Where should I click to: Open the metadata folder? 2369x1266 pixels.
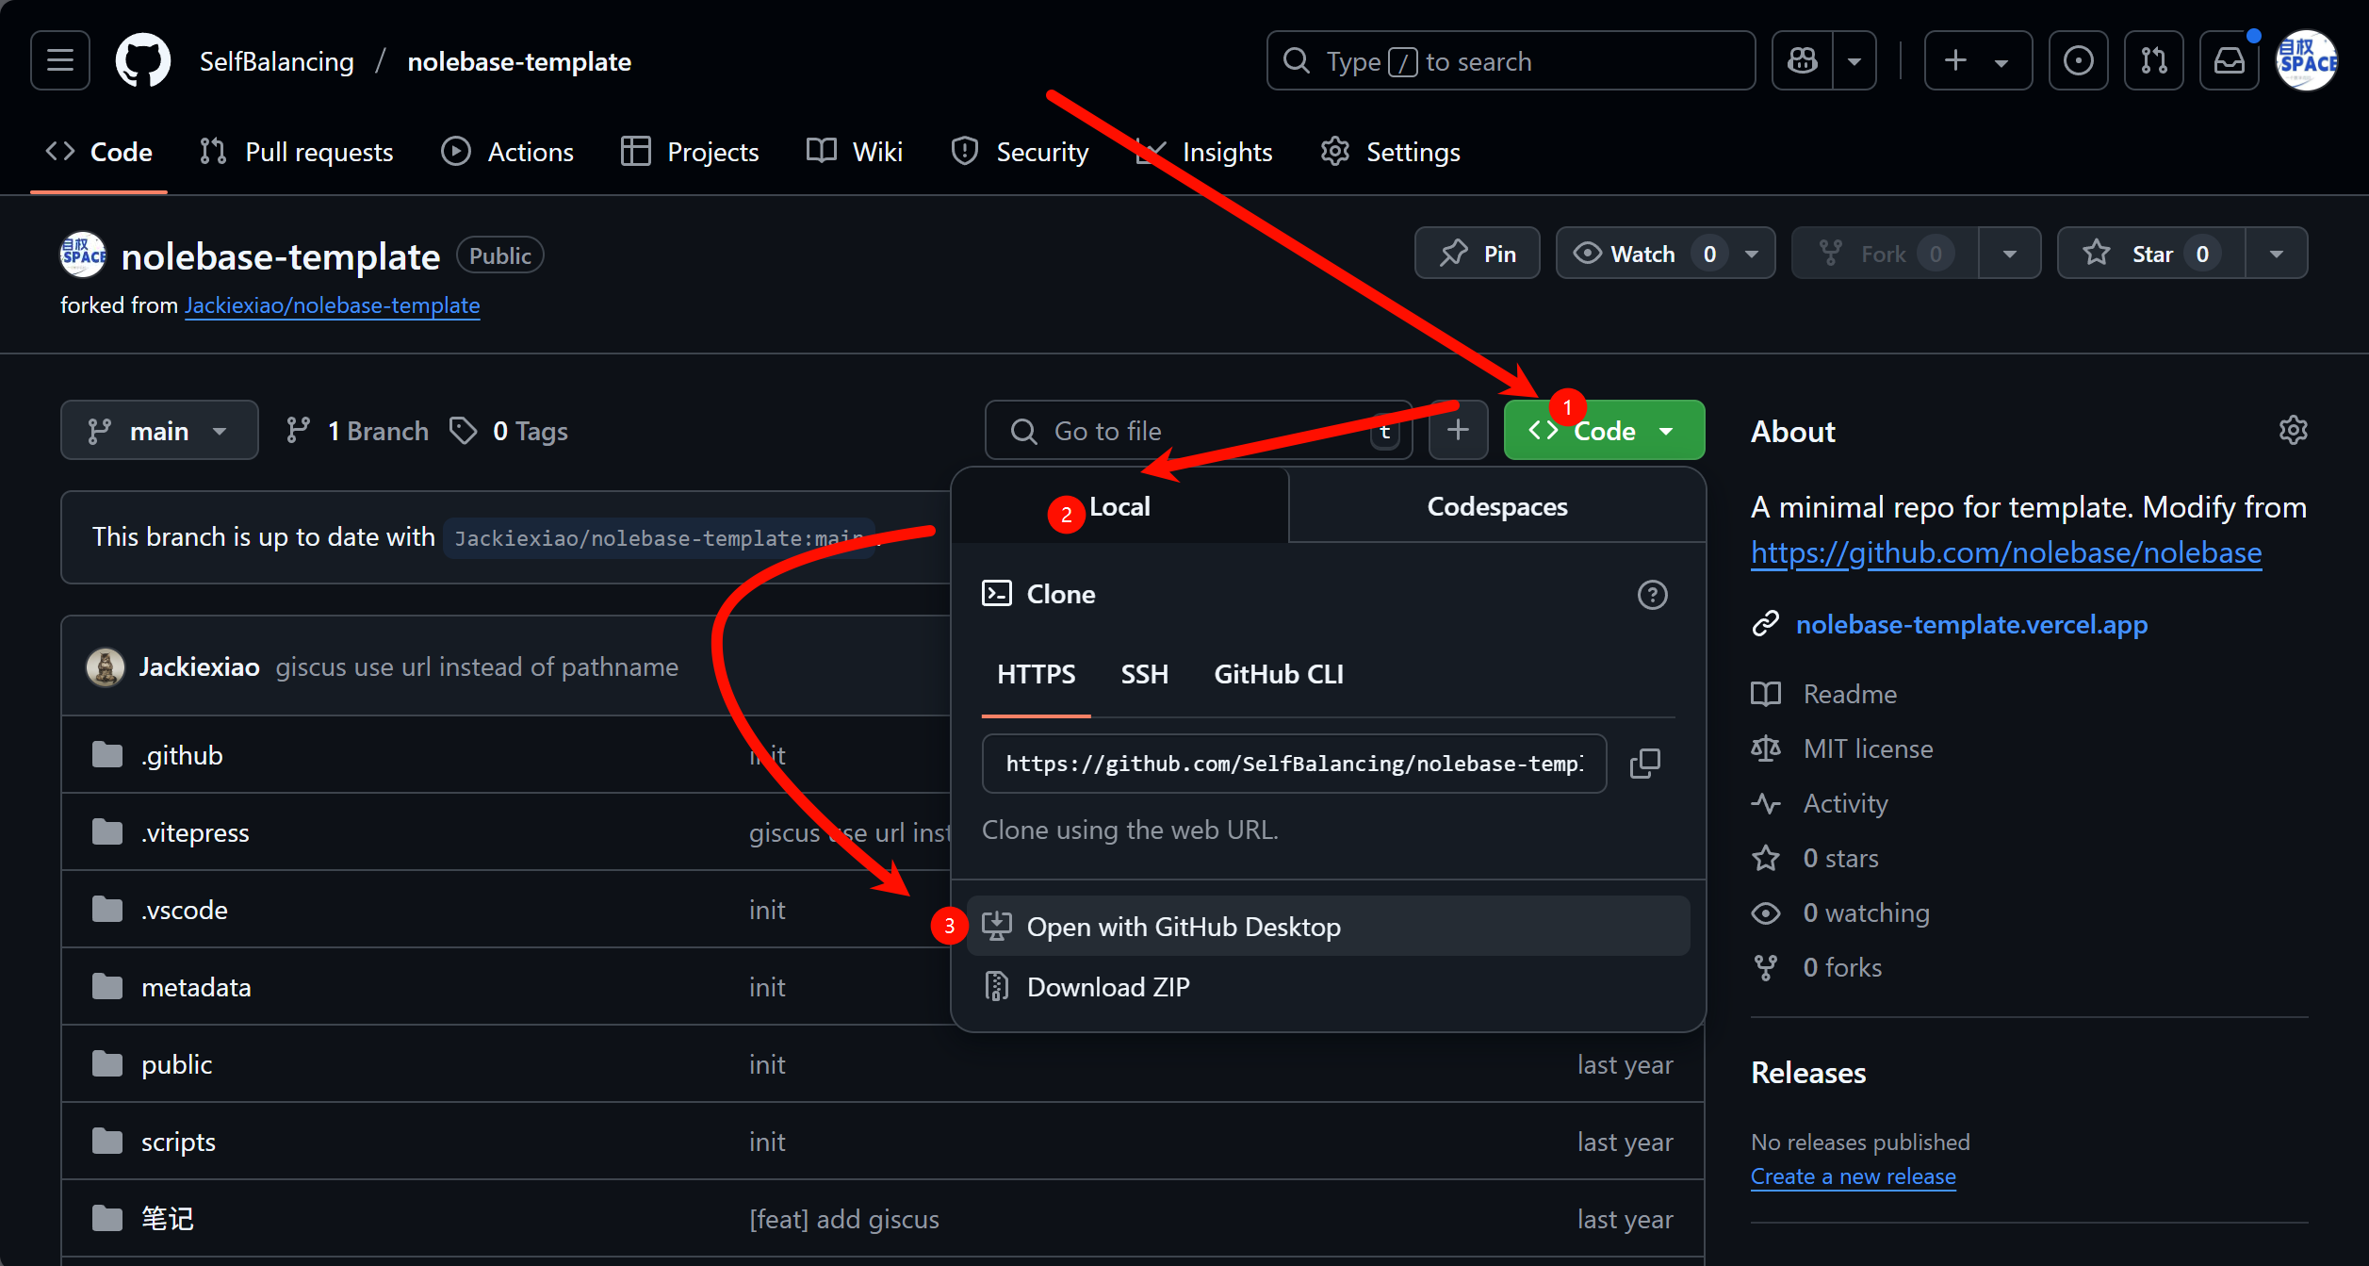pyautogui.click(x=196, y=988)
